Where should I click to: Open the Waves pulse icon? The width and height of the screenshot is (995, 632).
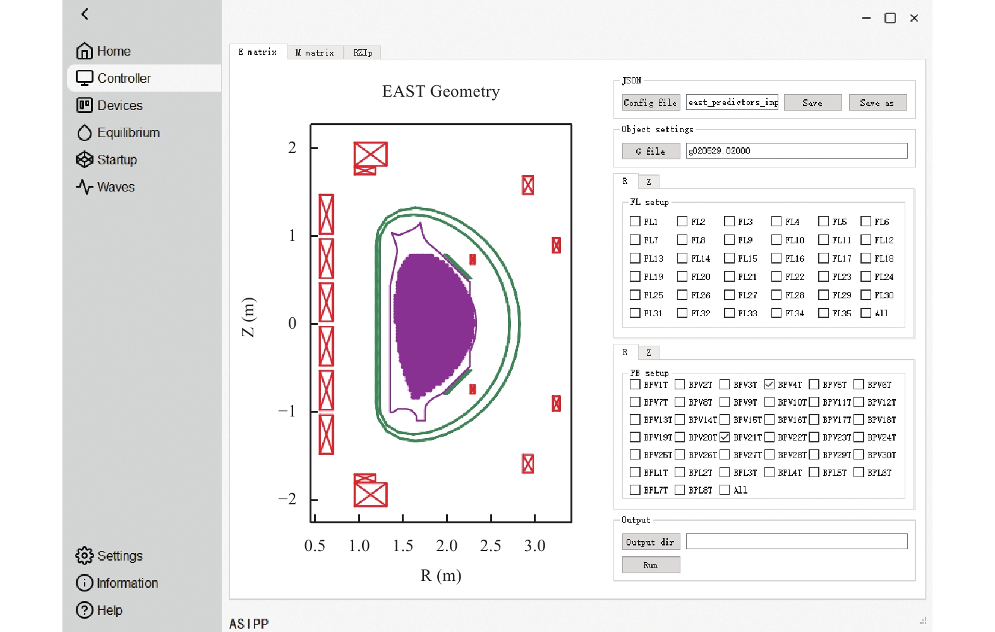(84, 186)
